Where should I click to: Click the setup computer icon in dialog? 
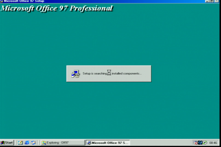[x=76, y=74]
